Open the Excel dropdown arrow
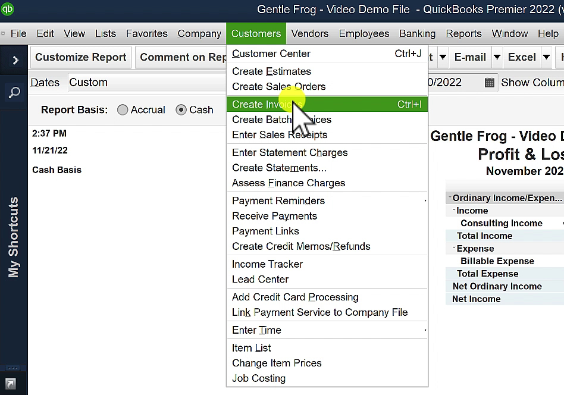The width and height of the screenshot is (564, 395). [x=546, y=57]
